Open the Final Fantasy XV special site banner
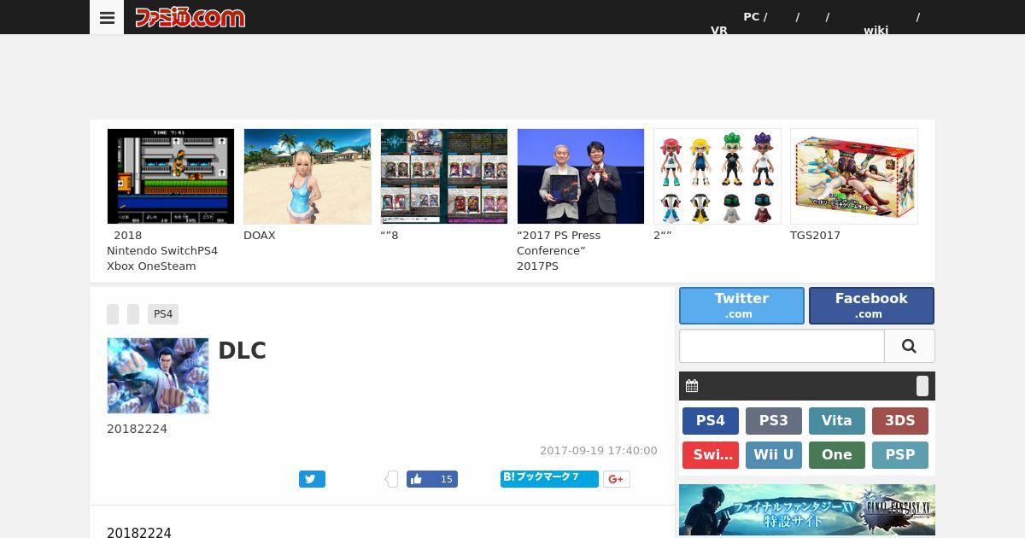The height and width of the screenshot is (538, 1025). pyautogui.click(x=807, y=511)
